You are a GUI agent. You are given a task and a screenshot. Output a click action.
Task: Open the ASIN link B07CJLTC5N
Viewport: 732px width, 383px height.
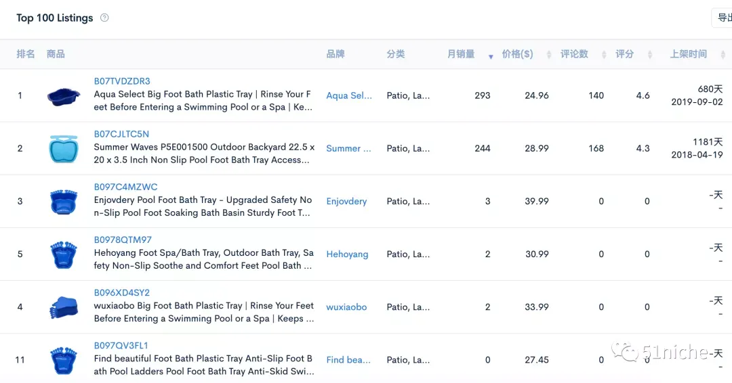pyautogui.click(x=121, y=134)
